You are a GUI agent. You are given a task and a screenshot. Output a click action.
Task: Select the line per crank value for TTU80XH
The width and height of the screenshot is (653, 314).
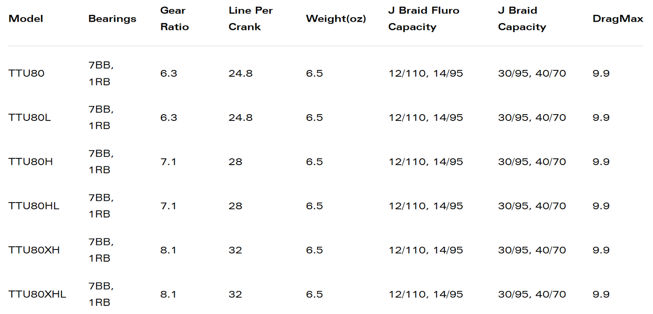(235, 250)
